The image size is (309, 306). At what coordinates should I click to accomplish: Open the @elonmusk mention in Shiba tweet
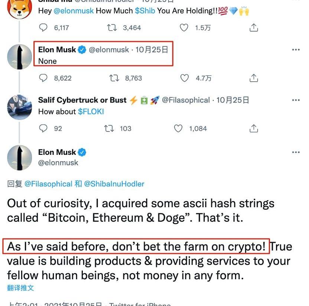(74, 11)
